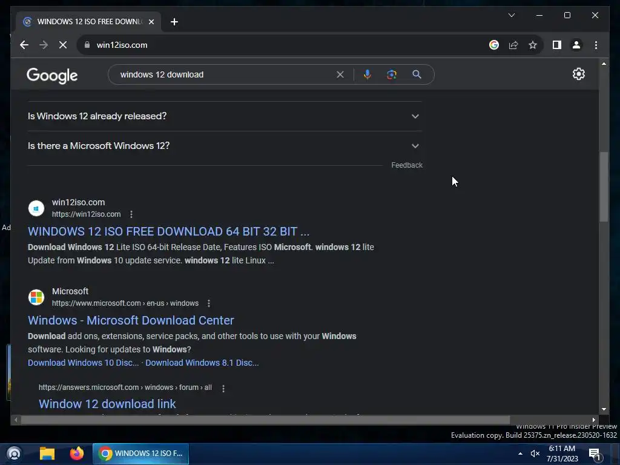Bookmark this page with the star icon
Screen dimensions: 620x465
[x=533, y=45]
